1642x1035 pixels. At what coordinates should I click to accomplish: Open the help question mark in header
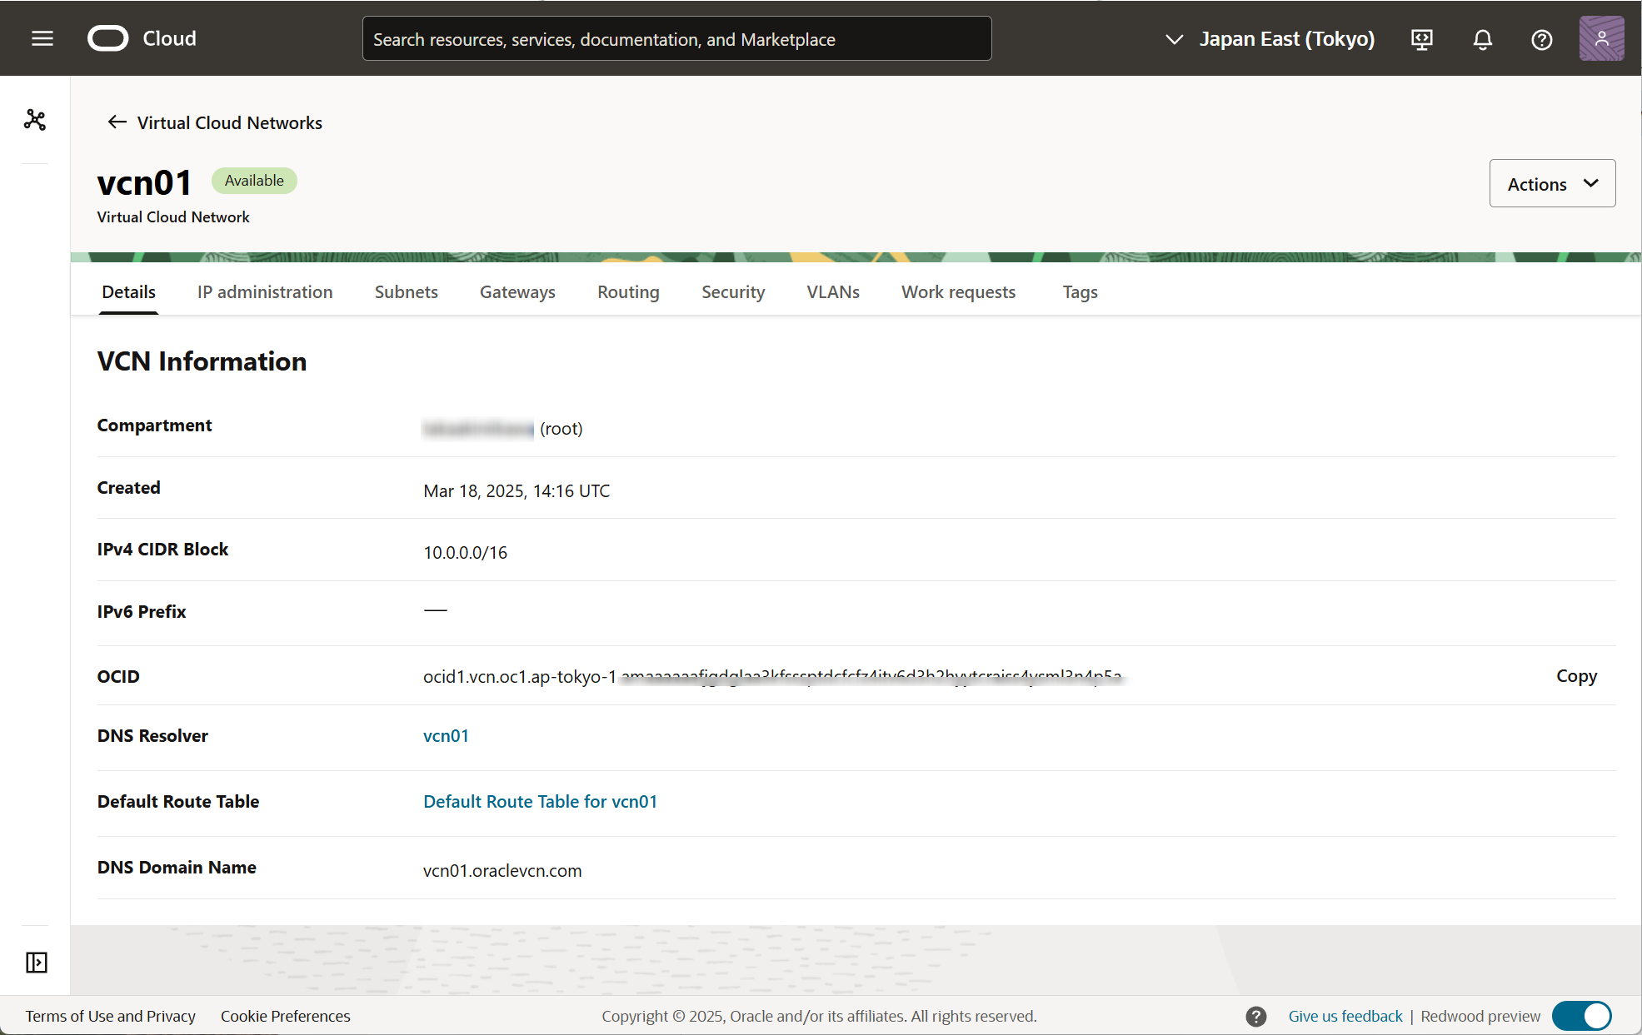pyautogui.click(x=1541, y=39)
